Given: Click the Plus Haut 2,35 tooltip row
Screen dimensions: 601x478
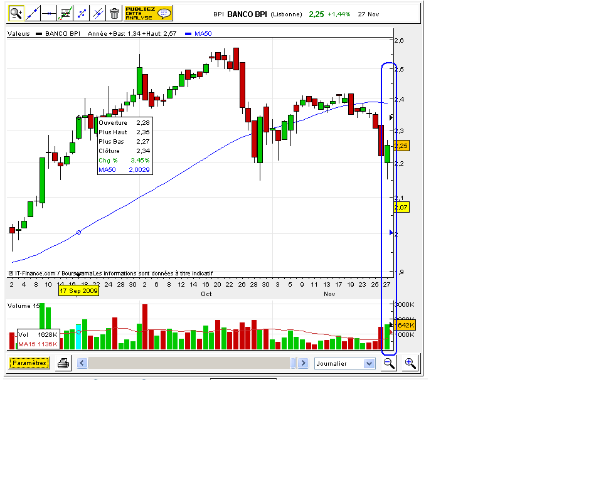Looking at the screenshot, I should click(x=125, y=132).
